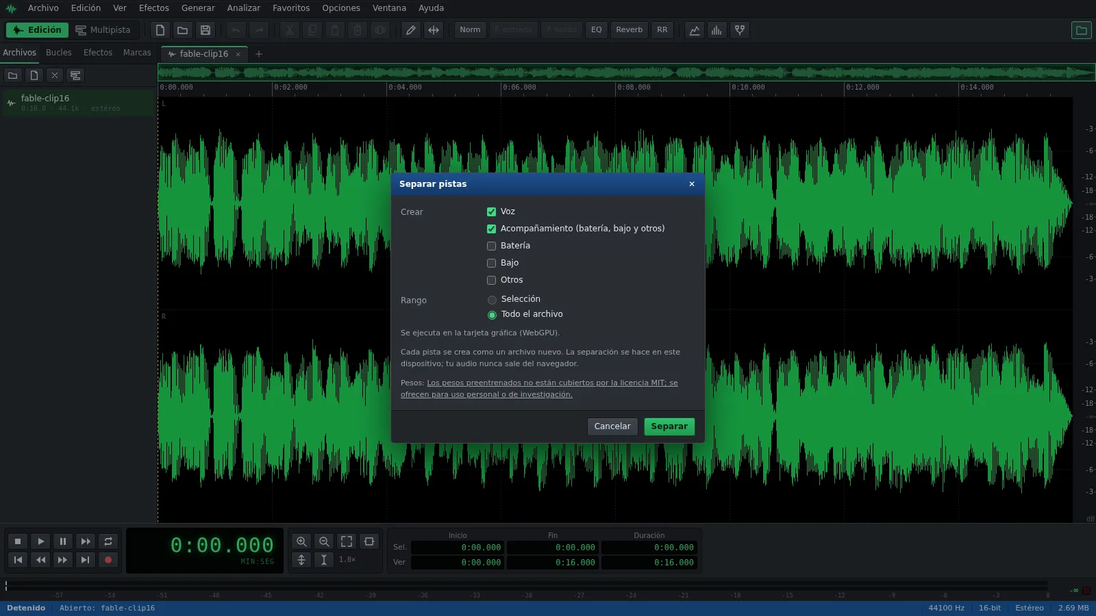Open folder icon in the Archivos panel
The image size is (1096, 616).
(12, 75)
